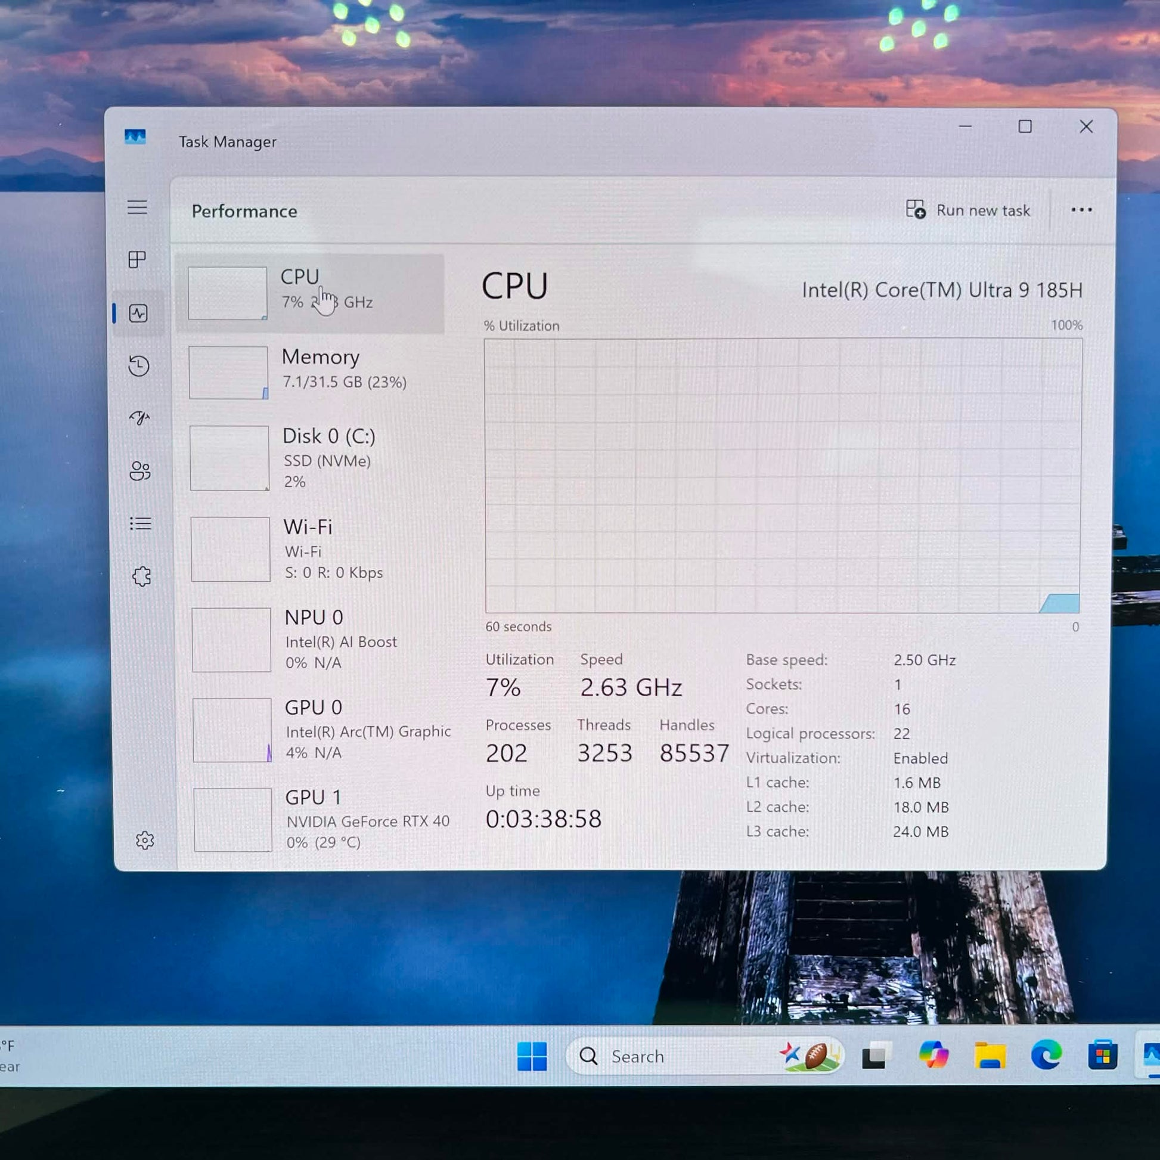Click the Disk 0 mini graph thumbnail
This screenshot has width=1160, height=1160.
pos(229,458)
